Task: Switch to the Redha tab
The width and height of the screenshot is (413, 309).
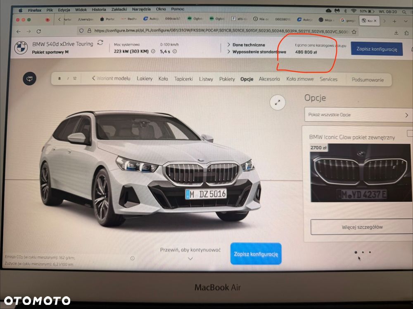Action: point(129,19)
